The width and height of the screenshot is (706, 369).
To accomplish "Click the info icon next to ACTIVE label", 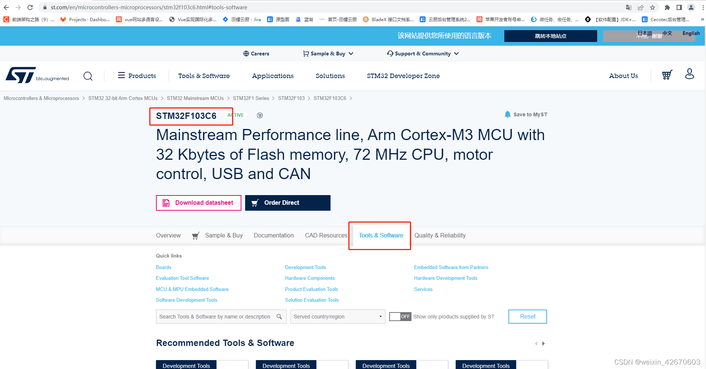I will [x=260, y=115].
